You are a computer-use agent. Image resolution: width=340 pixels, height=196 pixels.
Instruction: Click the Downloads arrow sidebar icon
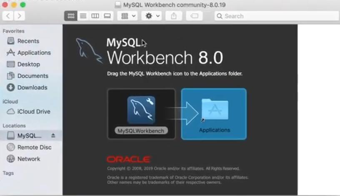tap(11, 87)
